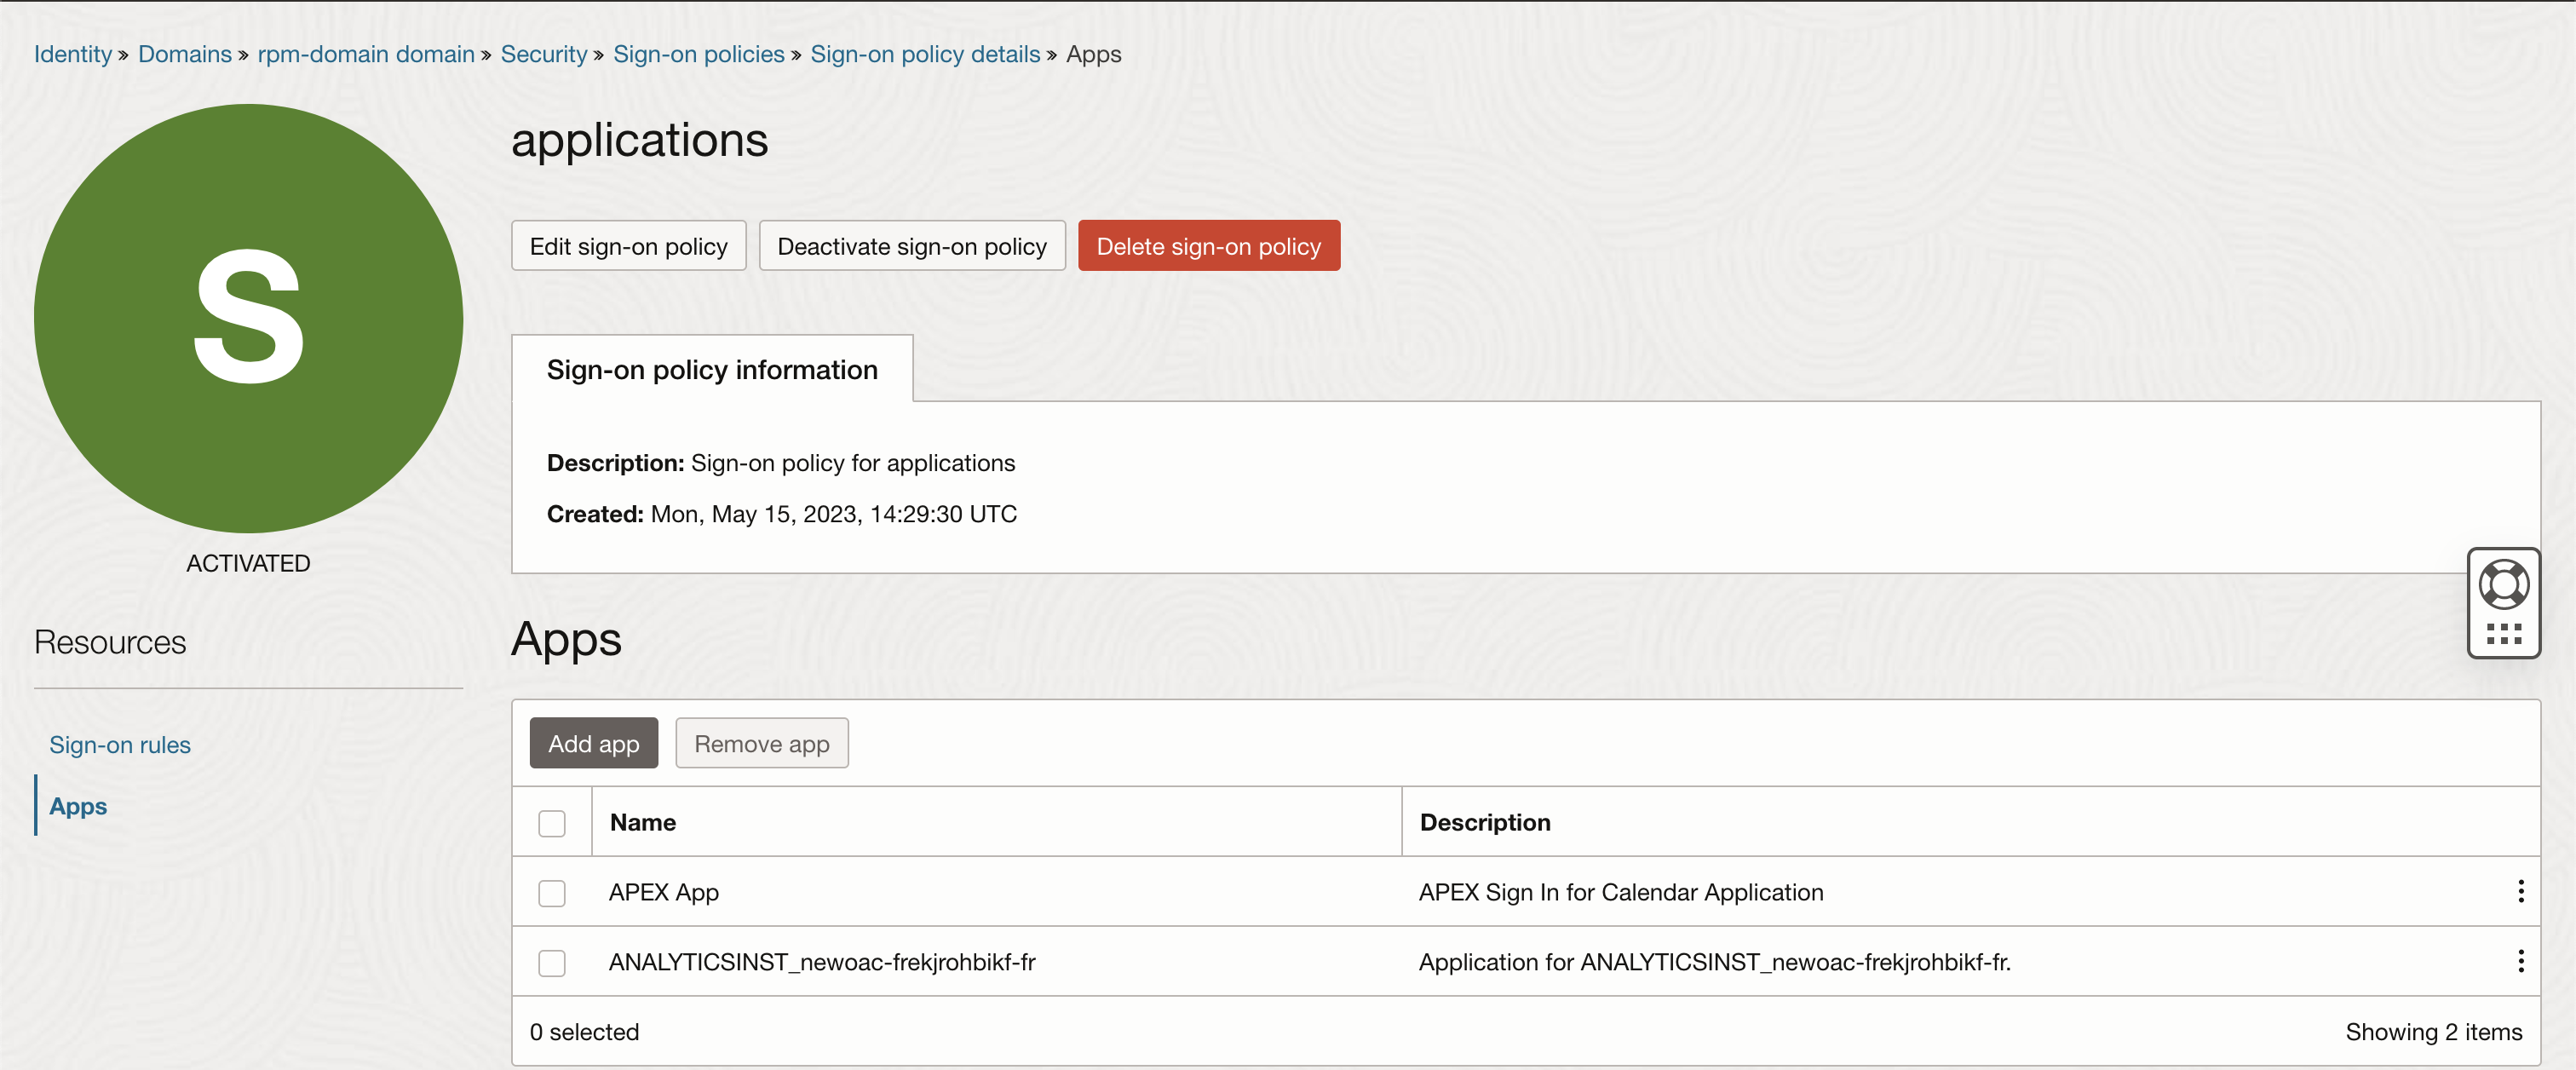Navigate to Identity via breadcrumb
Image resolution: width=2576 pixels, height=1070 pixels.
[x=72, y=54]
